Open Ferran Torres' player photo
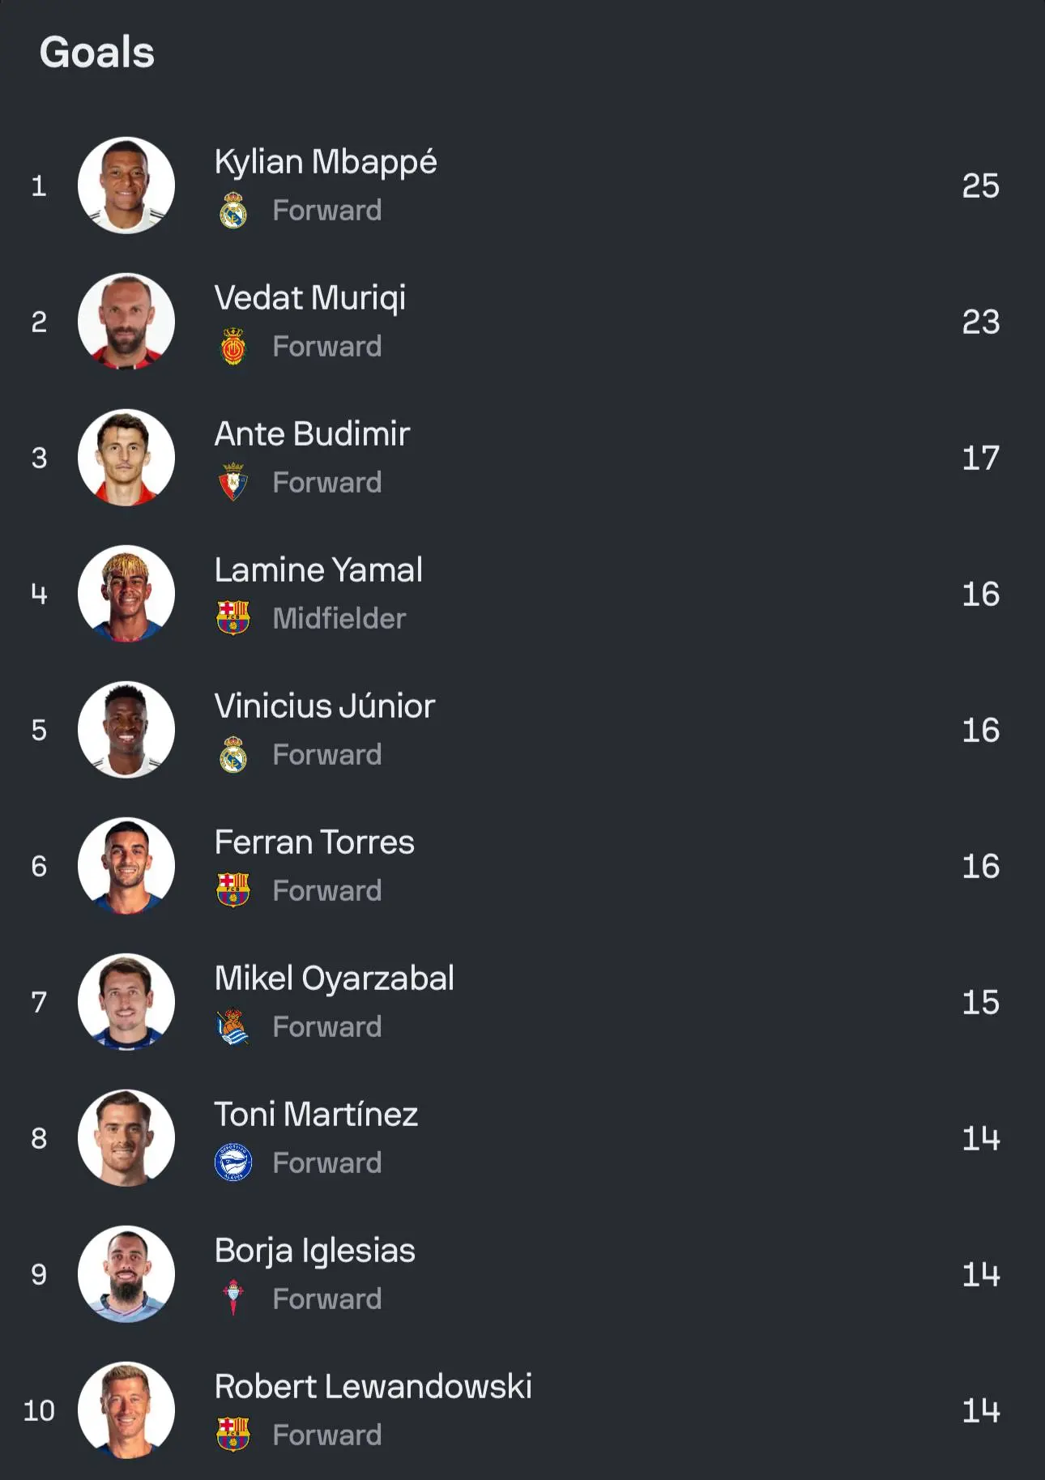The width and height of the screenshot is (1045, 1480). click(x=126, y=866)
